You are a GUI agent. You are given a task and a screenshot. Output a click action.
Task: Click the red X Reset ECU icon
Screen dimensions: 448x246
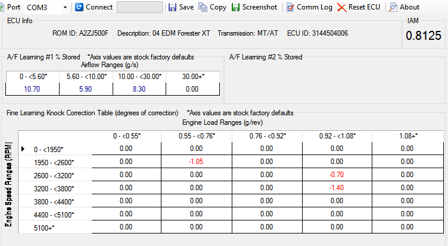[x=341, y=7]
